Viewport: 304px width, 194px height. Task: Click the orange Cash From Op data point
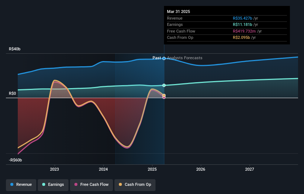[x=164, y=96]
